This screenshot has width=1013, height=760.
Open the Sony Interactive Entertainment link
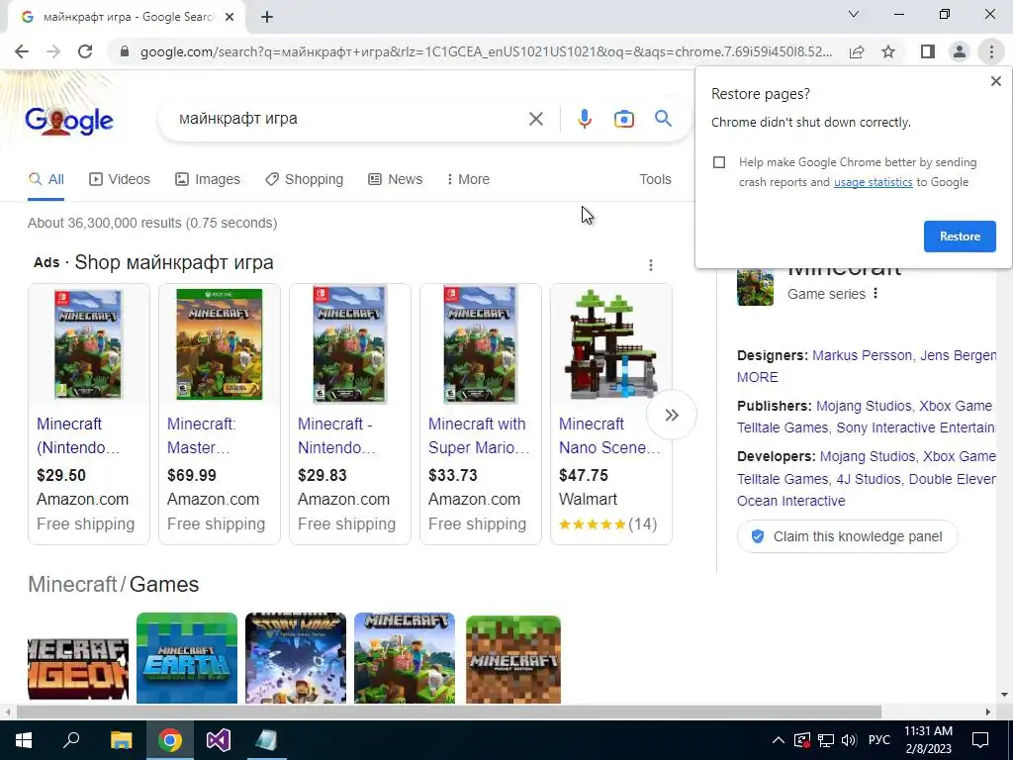click(x=915, y=427)
